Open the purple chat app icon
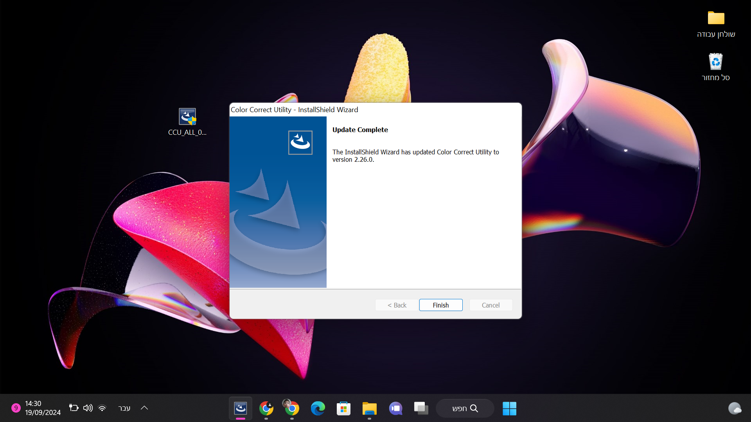Screen dimensions: 751x422 [395, 408]
